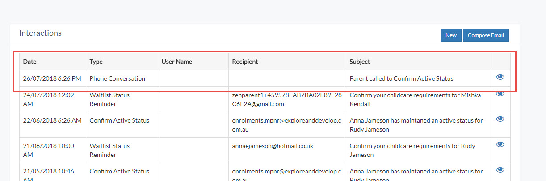Select the User Name column header
Screen dimensions: 546x181
(x=176, y=62)
